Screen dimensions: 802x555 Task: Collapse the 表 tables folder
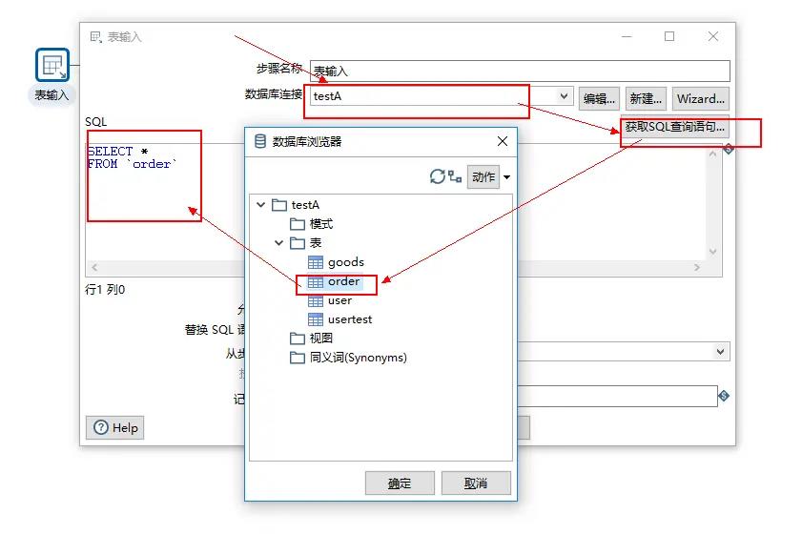[279, 243]
